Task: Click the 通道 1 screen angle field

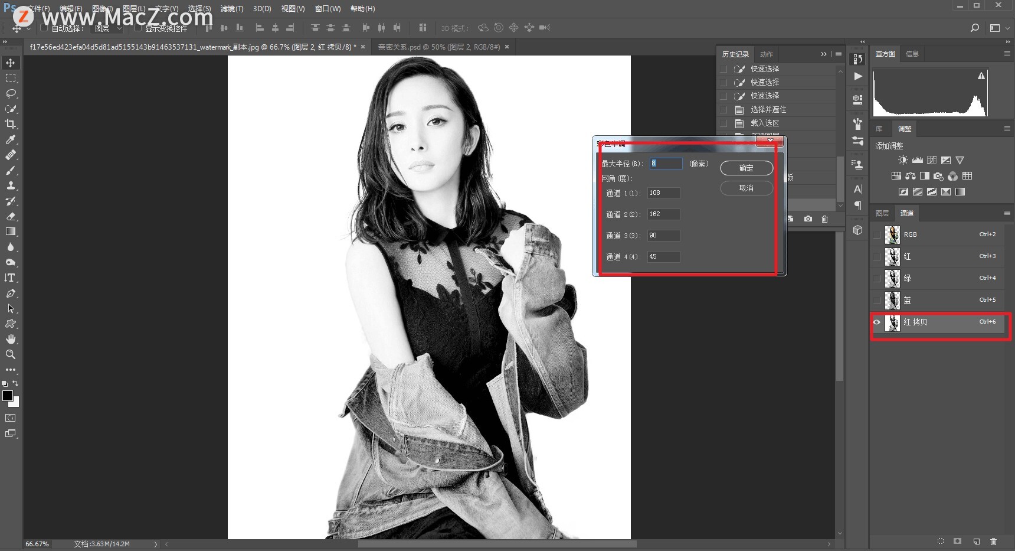Action: click(664, 193)
